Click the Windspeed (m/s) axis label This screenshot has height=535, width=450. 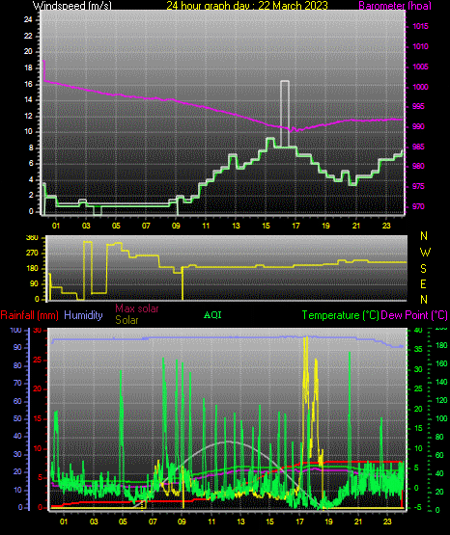coord(72,6)
